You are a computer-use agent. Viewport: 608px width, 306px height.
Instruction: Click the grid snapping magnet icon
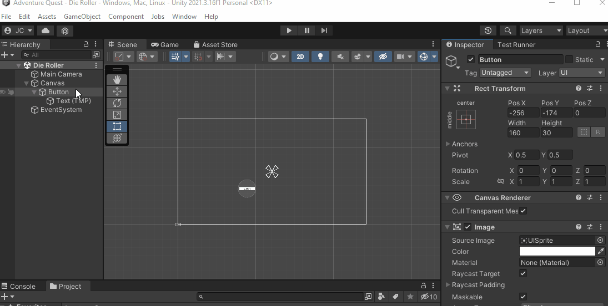click(x=198, y=57)
